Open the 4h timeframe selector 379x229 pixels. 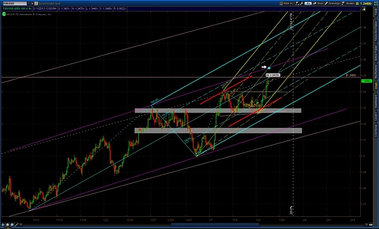tap(308, 4)
